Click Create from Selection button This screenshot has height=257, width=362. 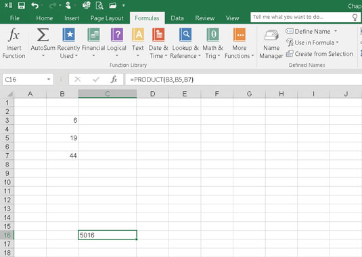[x=319, y=54]
